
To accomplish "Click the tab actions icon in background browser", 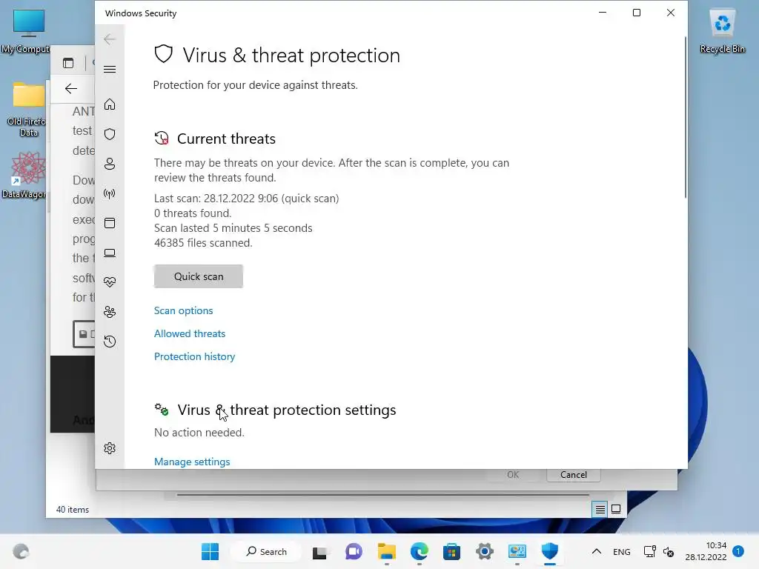I will 68,63.
